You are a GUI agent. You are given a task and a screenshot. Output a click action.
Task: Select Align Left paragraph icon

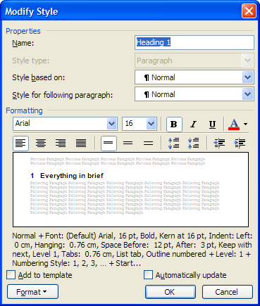21,143
